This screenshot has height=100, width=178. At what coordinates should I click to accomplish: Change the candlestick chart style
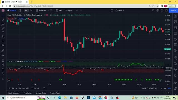point(31,11)
